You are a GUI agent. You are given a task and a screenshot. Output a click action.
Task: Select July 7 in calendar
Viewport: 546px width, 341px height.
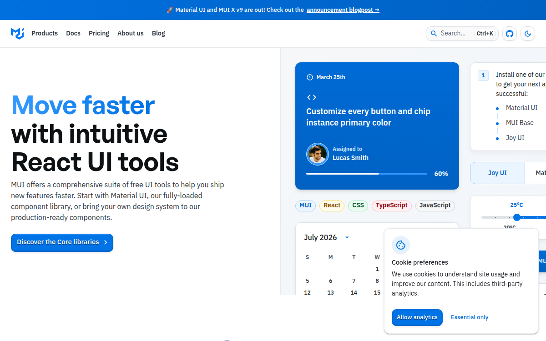354,281
